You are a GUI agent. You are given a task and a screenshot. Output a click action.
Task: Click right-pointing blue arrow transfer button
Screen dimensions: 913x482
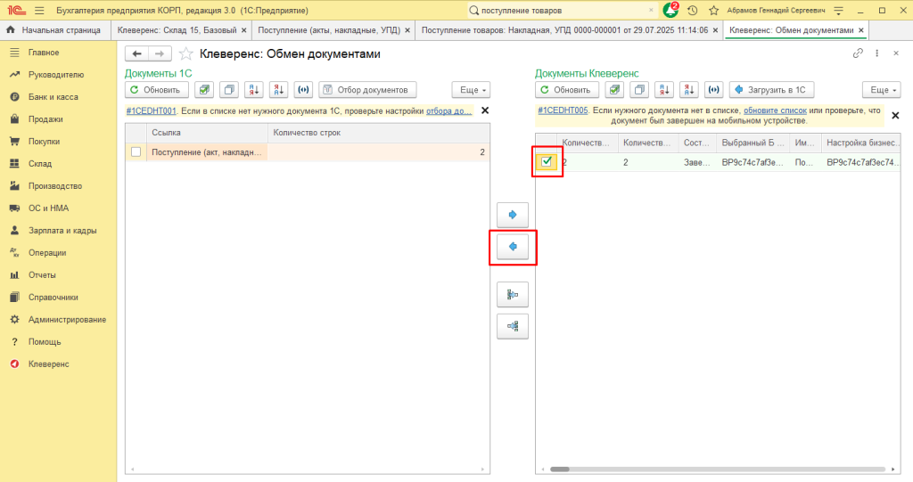tap(513, 215)
